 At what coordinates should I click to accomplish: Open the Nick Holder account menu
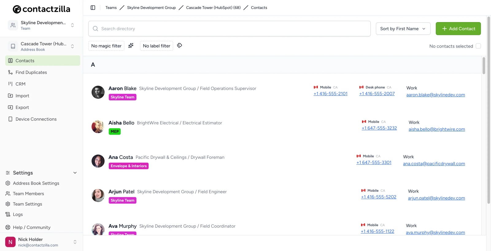point(41,242)
